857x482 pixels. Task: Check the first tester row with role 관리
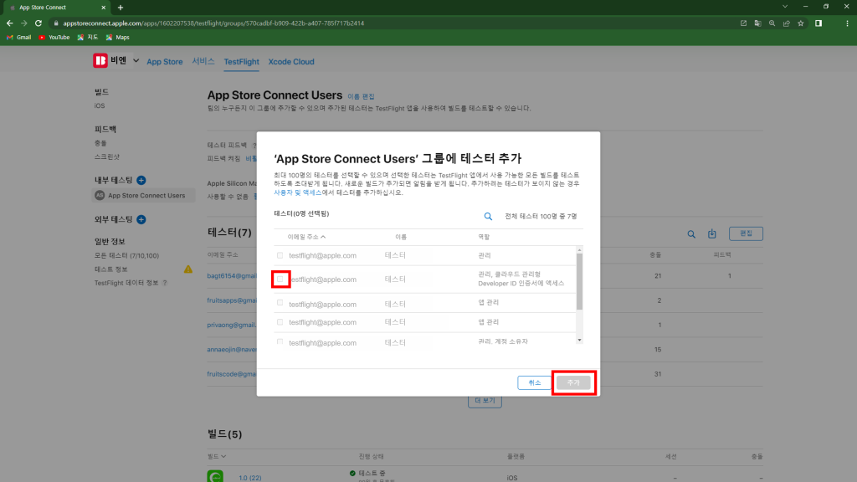click(x=280, y=255)
